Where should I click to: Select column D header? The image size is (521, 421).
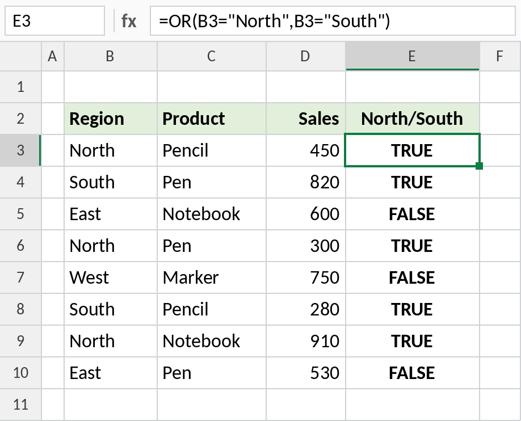coord(306,56)
